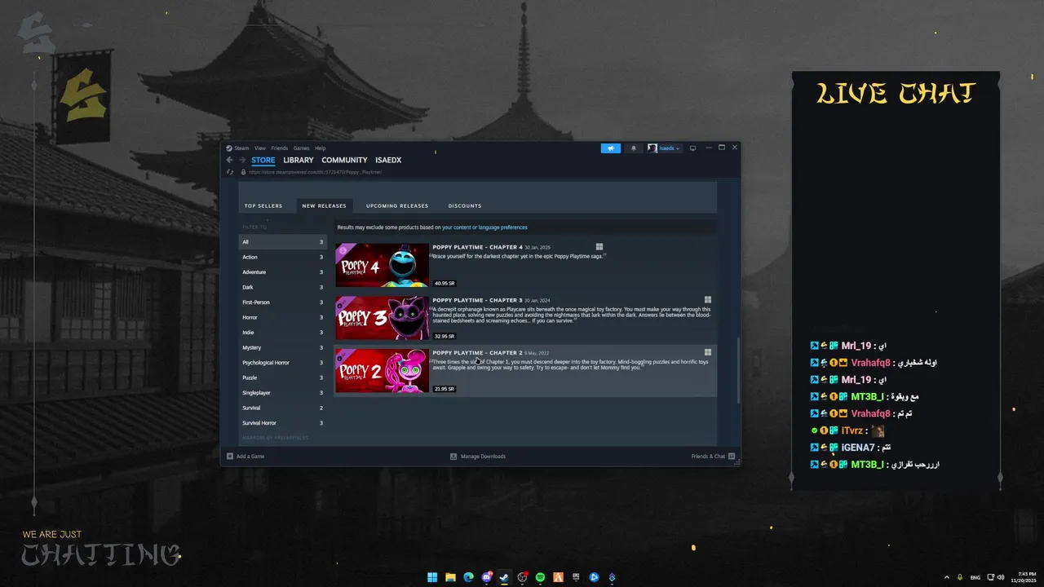Viewport: 1044px width, 587px height.
Task: Go to the COMMUNITY section
Action: click(344, 161)
